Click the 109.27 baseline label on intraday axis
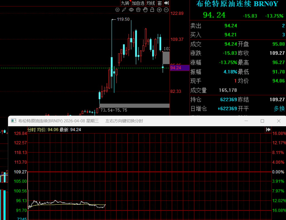 click(20, 172)
